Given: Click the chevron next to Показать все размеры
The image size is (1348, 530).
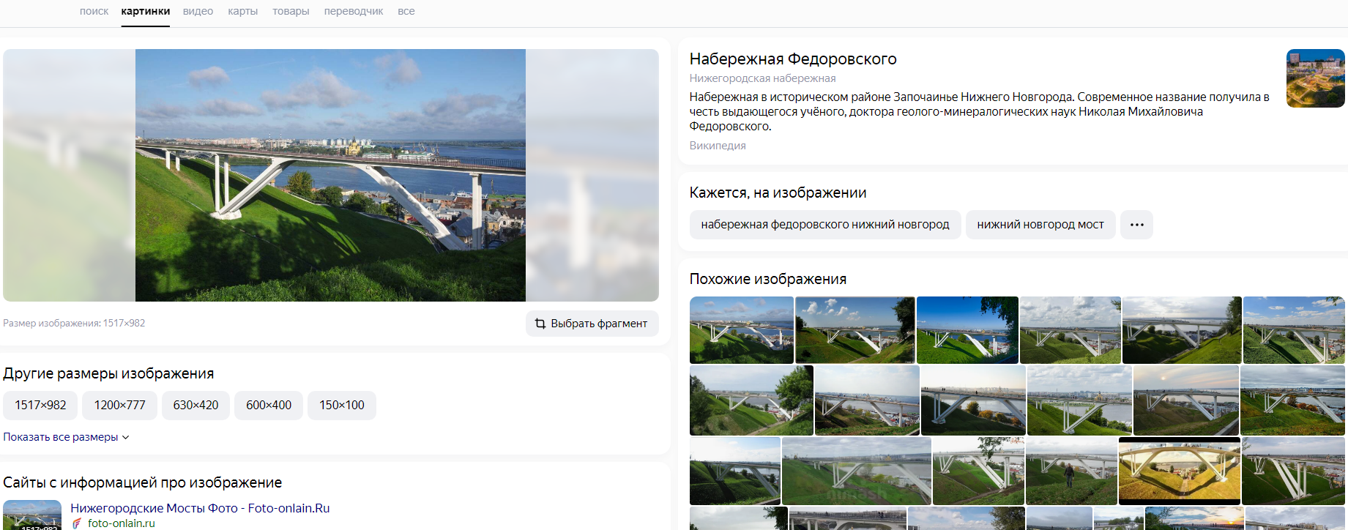Looking at the screenshot, I should (125, 437).
